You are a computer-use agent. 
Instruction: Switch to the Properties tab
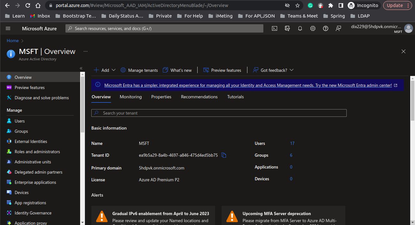click(x=161, y=97)
